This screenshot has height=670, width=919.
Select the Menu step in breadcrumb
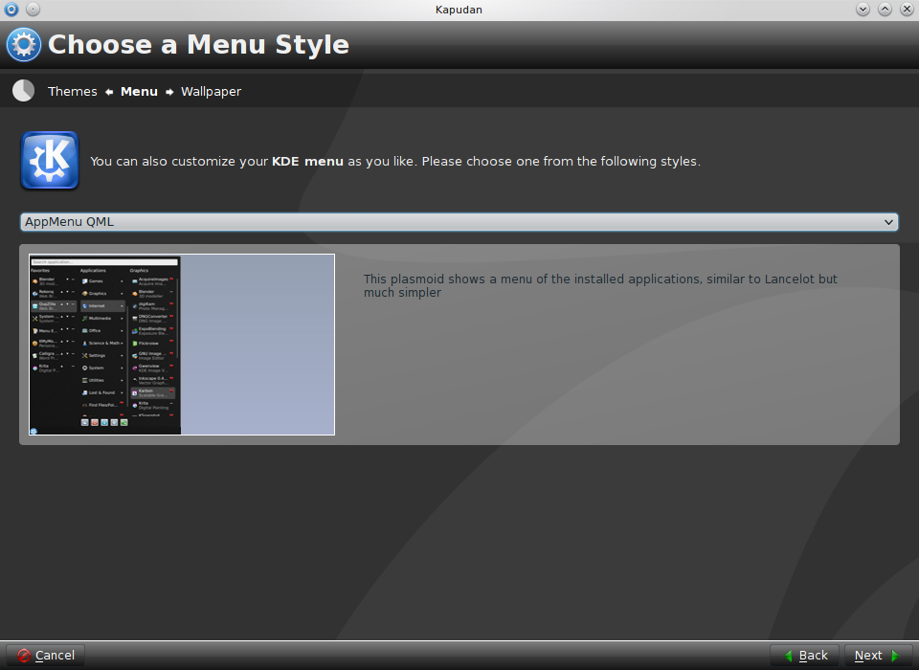point(139,92)
